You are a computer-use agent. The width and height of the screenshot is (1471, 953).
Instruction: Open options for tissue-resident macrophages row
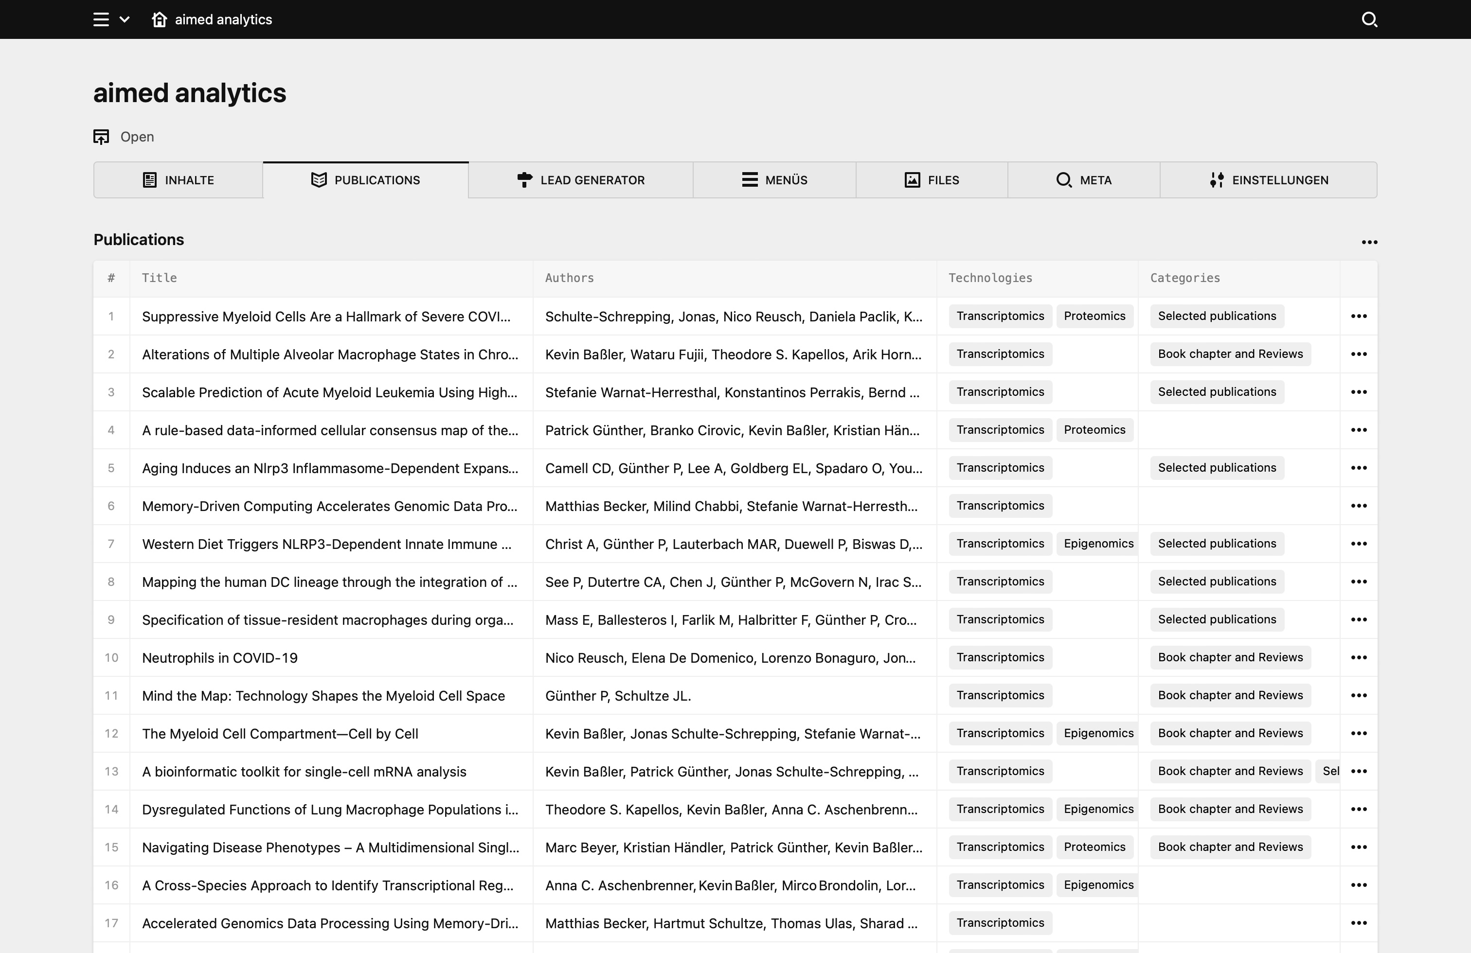coord(1359,619)
